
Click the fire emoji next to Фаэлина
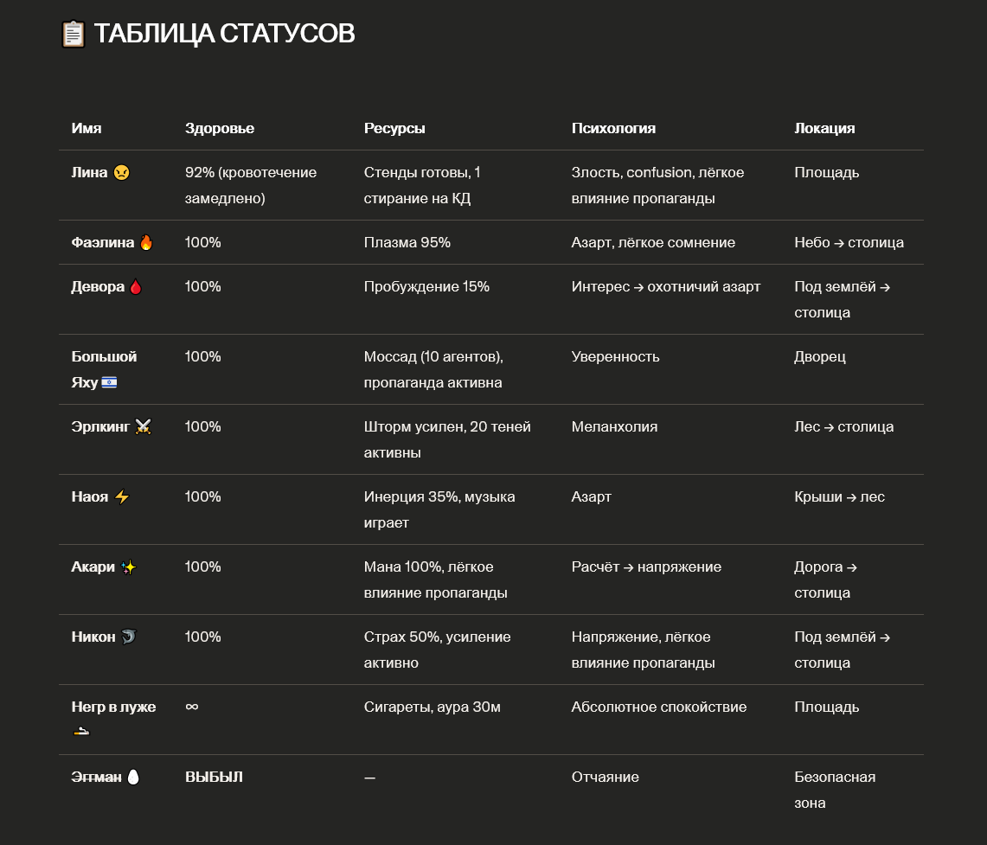[x=146, y=242]
